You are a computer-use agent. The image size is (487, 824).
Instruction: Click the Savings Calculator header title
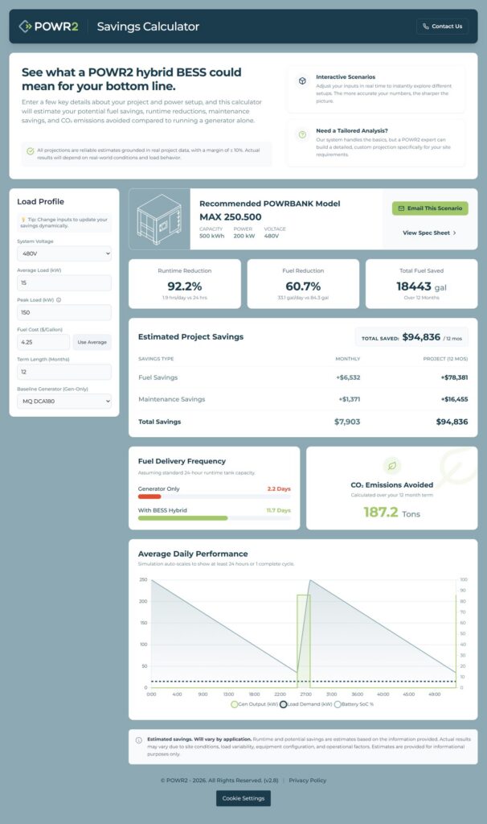point(148,27)
